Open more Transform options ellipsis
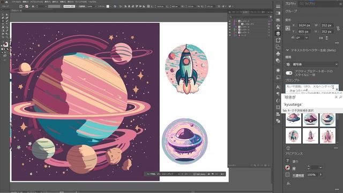343x193 pixels. (x=337, y=43)
